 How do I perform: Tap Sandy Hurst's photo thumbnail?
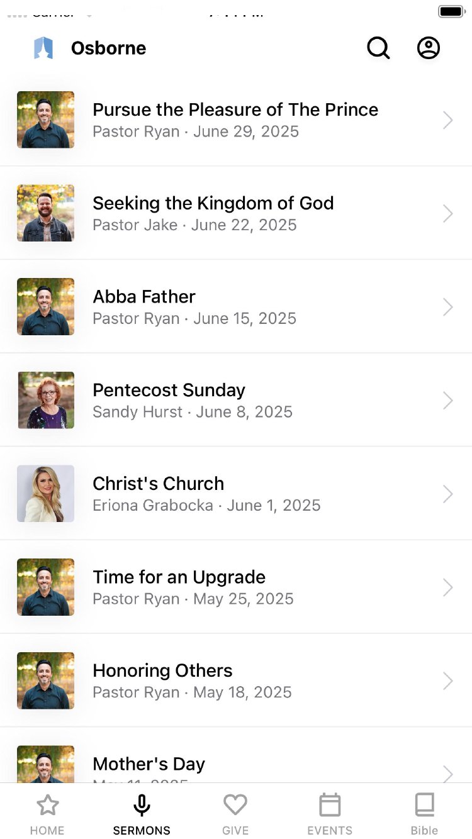pos(46,400)
